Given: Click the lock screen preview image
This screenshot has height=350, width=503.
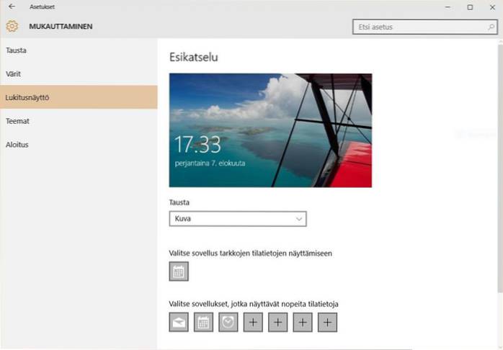Looking at the screenshot, I should click(270, 130).
